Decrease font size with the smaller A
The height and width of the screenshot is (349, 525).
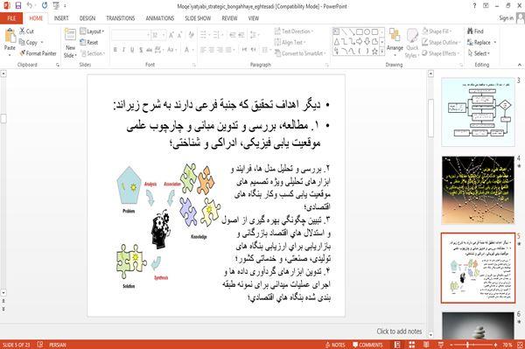coord(180,35)
